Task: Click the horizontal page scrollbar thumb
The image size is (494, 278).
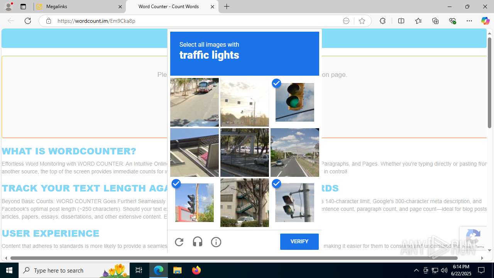Action: pos(234,258)
